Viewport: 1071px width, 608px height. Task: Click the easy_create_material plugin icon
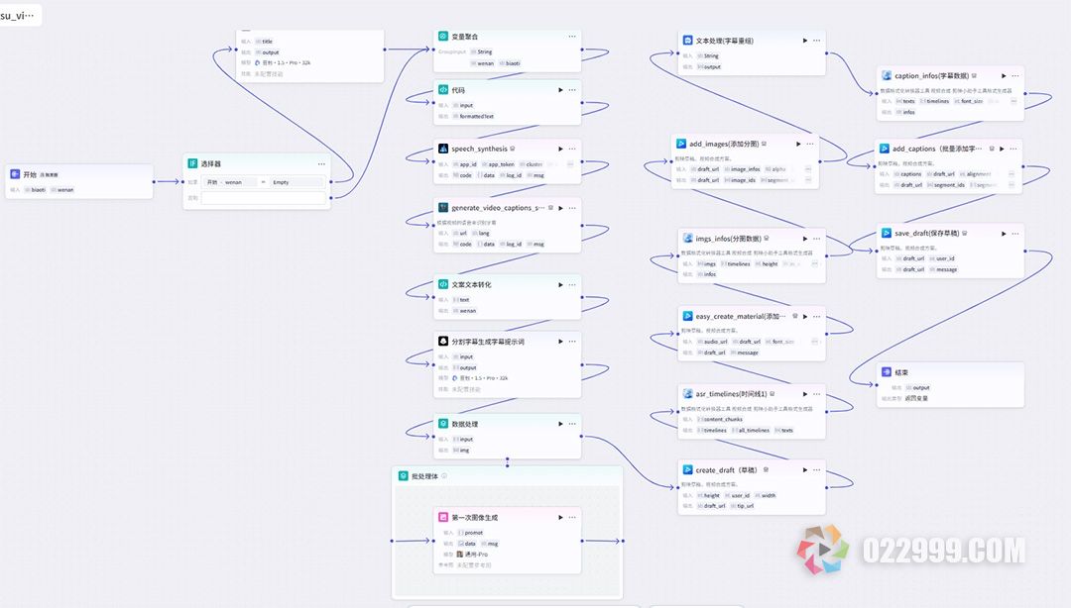coord(688,317)
